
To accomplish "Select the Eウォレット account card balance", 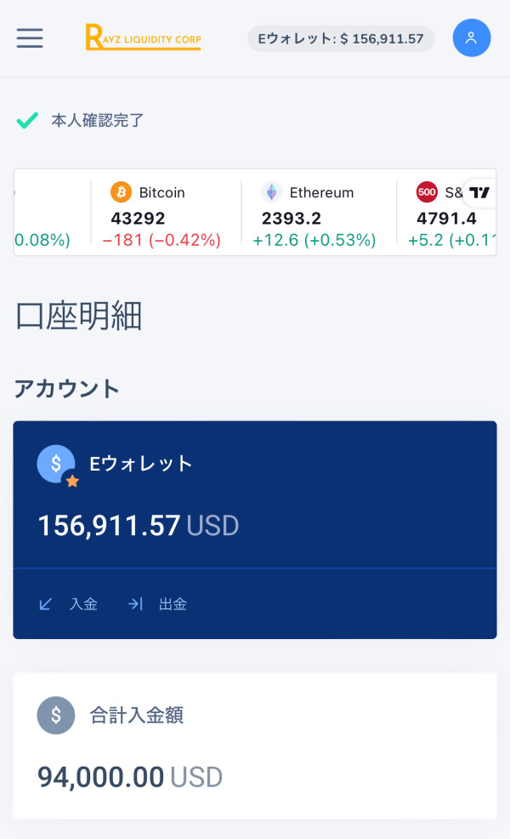I will point(138,525).
